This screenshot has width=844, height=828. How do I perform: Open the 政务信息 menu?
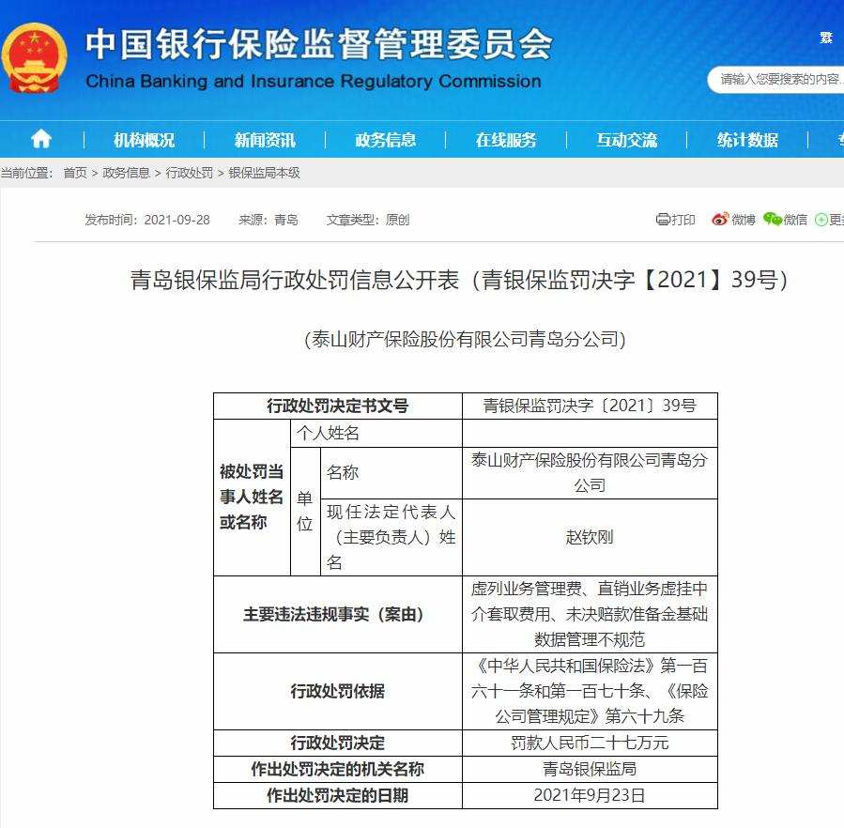pyautogui.click(x=386, y=140)
